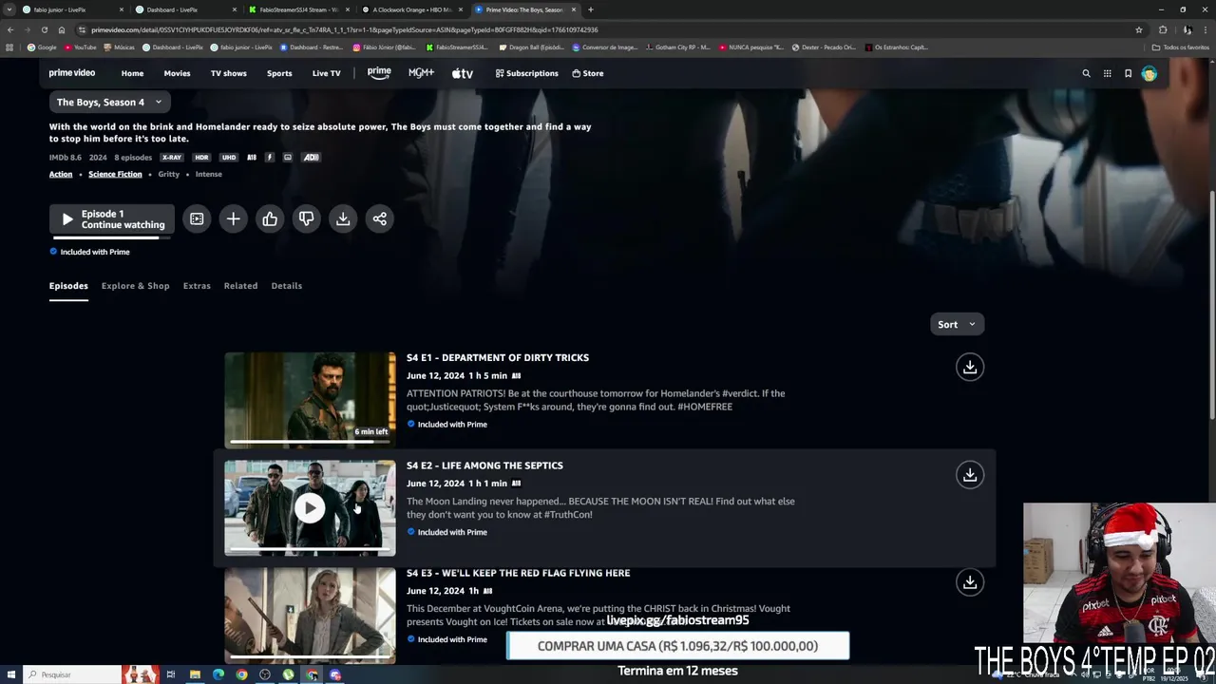This screenshot has height=684, width=1216.
Task: Open the MGM+ channel logo
Action: (x=421, y=73)
